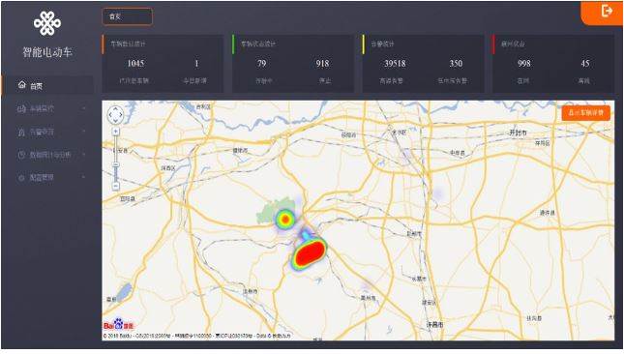Zoom in using the map plus button
The image size is (624, 354).
pos(115,132)
